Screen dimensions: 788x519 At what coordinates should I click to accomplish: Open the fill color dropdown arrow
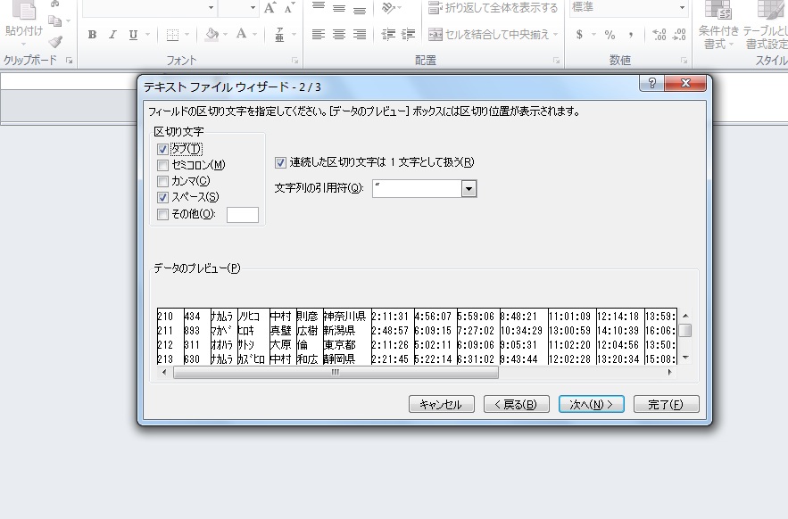pos(226,35)
